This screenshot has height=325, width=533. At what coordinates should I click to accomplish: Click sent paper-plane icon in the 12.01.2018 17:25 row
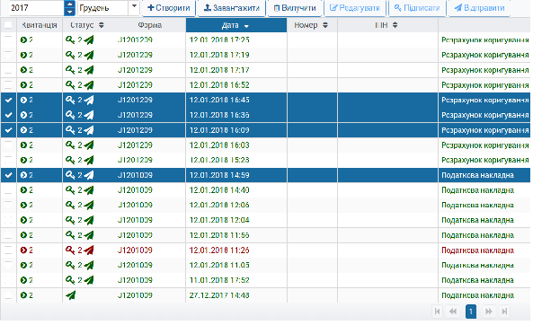(x=89, y=40)
